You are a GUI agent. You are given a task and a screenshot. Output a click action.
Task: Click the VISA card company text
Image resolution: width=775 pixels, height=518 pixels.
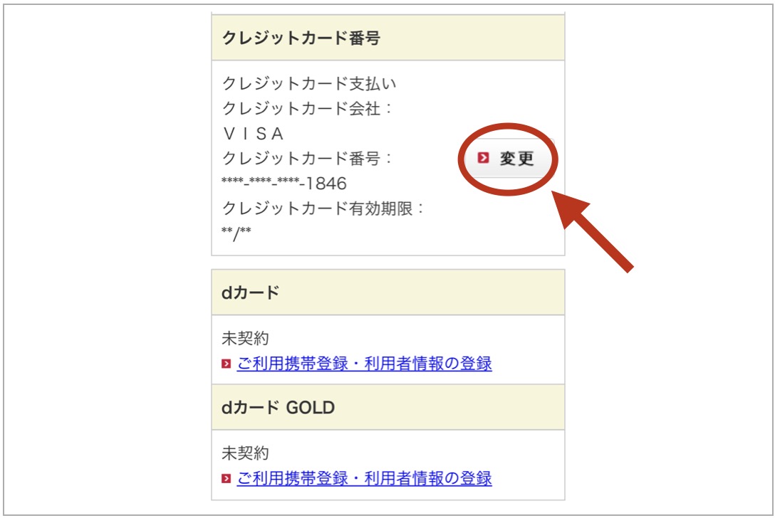click(253, 133)
